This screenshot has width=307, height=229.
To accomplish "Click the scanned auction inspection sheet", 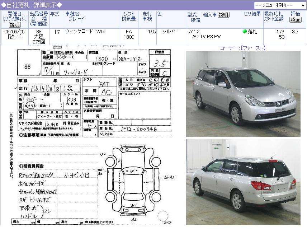I will pos(92,135).
